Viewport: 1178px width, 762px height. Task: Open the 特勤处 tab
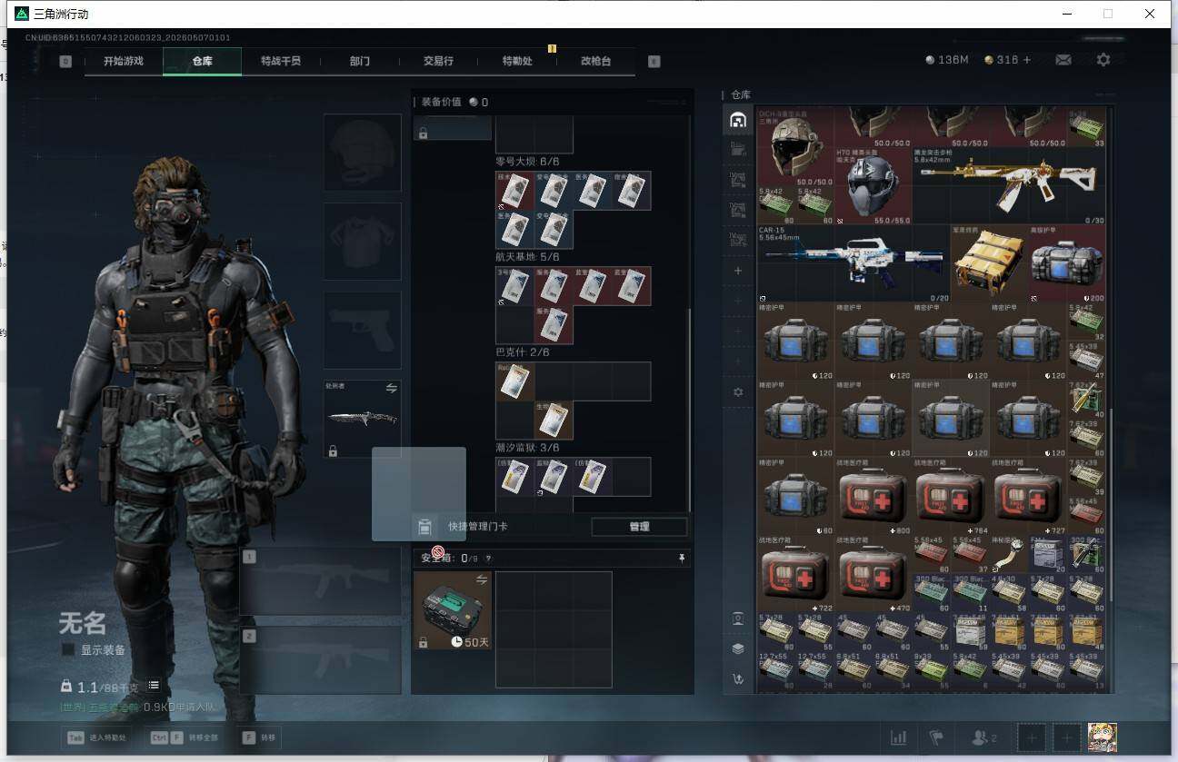pos(517,61)
